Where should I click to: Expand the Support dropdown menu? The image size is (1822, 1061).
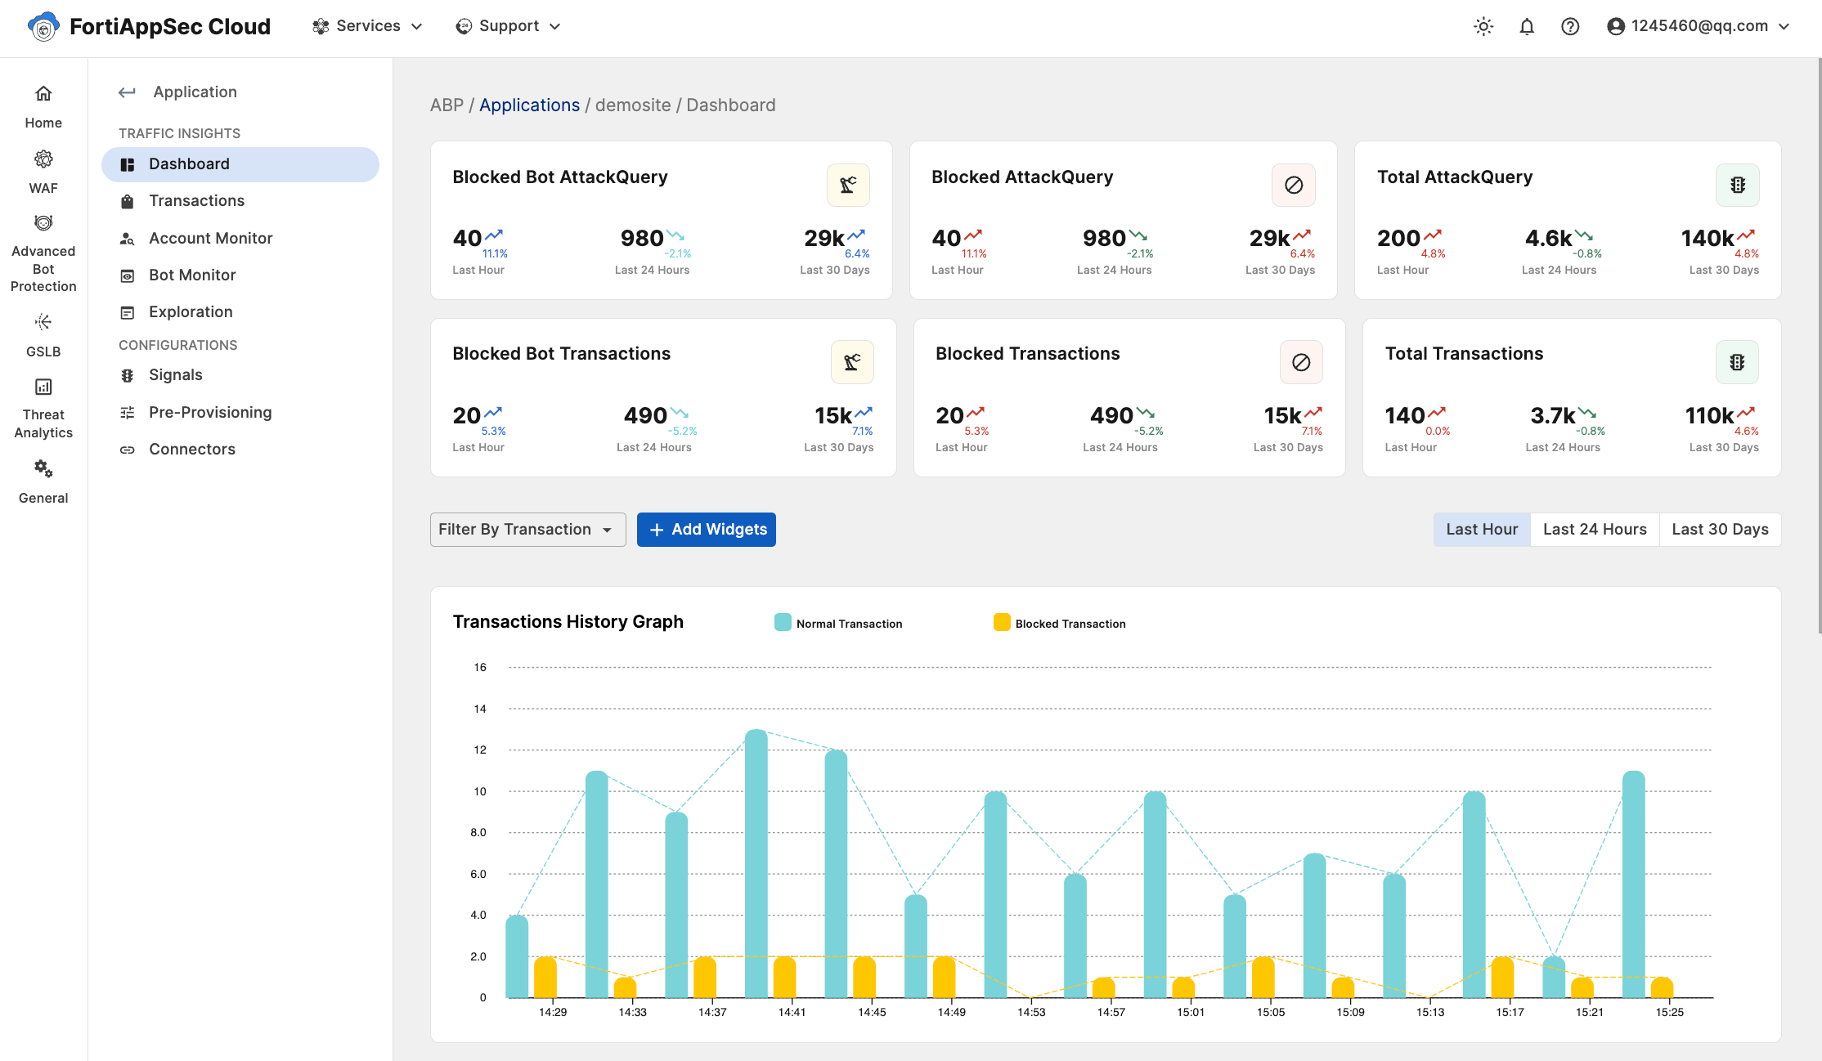click(x=509, y=26)
